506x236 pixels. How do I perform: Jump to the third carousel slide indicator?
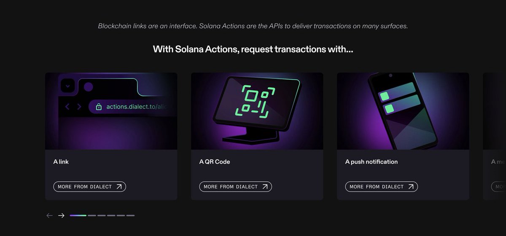pos(102,215)
